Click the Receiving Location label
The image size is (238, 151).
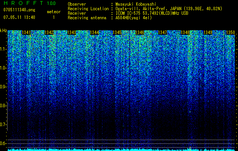pos(88,9)
